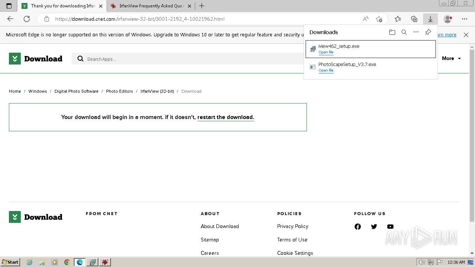Open the tab actions menu
The height and width of the screenshot is (267, 475).
point(9,6)
